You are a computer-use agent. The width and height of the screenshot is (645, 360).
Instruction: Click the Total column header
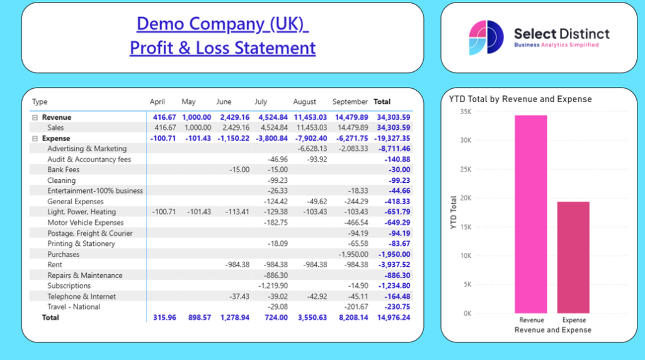[382, 102]
